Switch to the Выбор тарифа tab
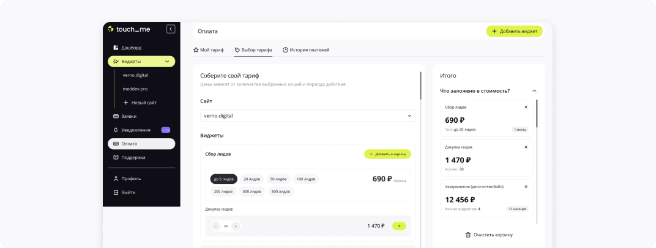The height and width of the screenshot is (248, 656). click(253, 50)
